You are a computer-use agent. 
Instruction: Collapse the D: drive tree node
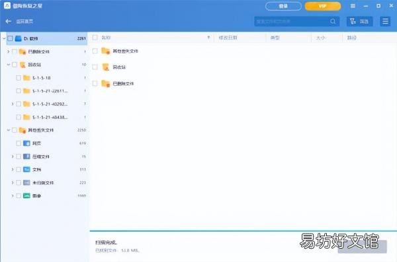click(4, 38)
